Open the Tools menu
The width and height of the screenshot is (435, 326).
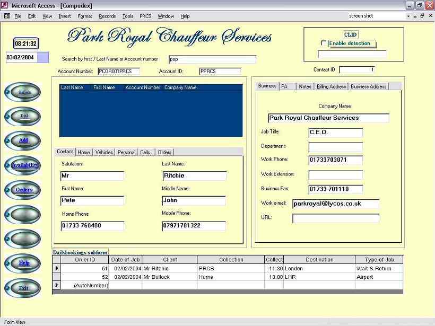pyautogui.click(x=128, y=16)
